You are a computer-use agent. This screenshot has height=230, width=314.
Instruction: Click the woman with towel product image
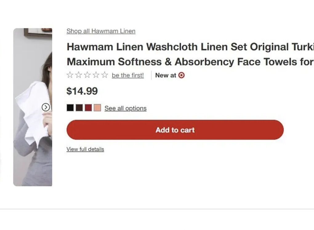[33, 138]
